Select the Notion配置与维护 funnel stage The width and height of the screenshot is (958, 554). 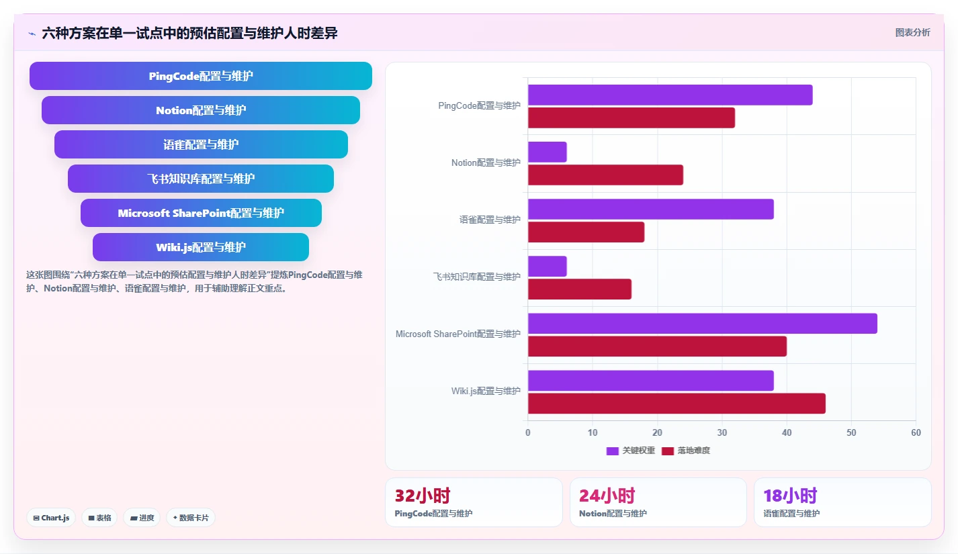201,110
